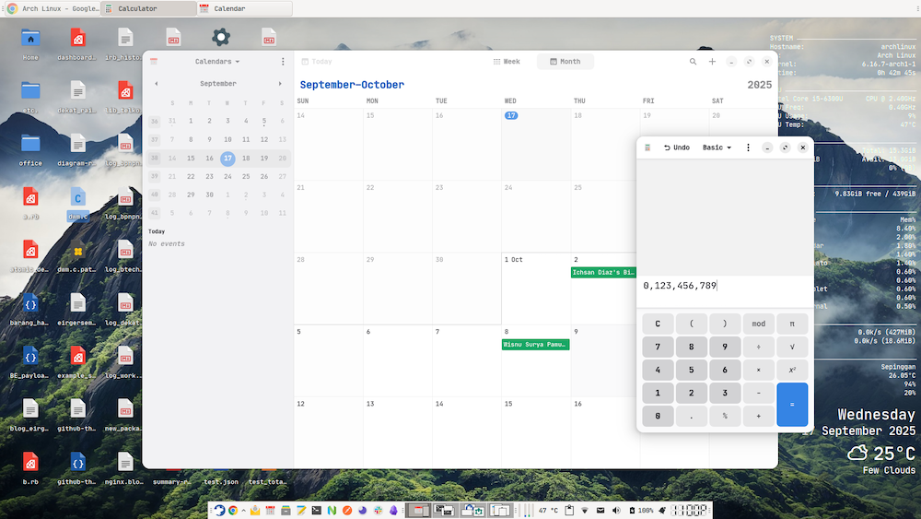This screenshot has height=519, width=921.
Task: Click the Undo button in calculator
Action: pyautogui.click(x=677, y=147)
